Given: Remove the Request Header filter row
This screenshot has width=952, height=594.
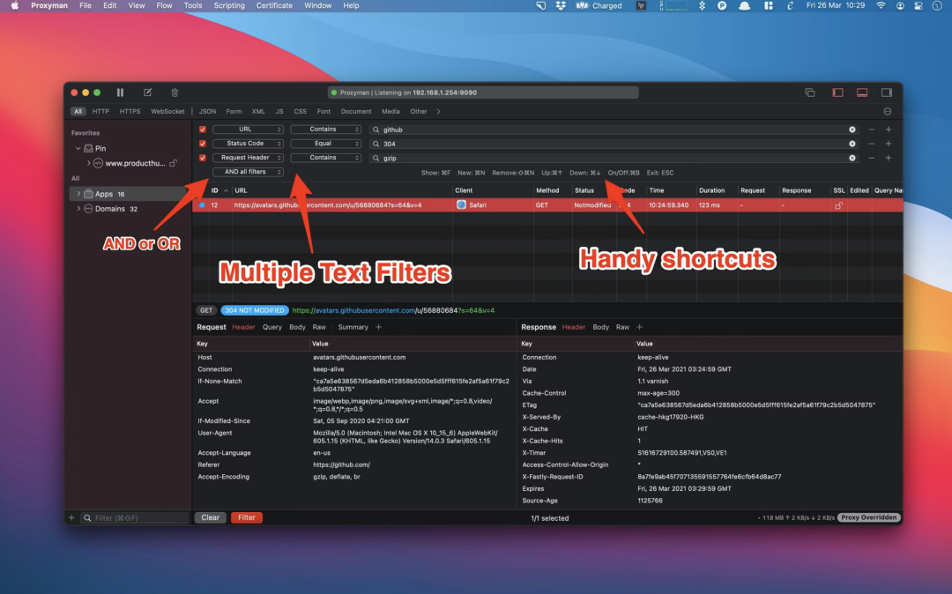Looking at the screenshot, I should [x=872, y=158].
